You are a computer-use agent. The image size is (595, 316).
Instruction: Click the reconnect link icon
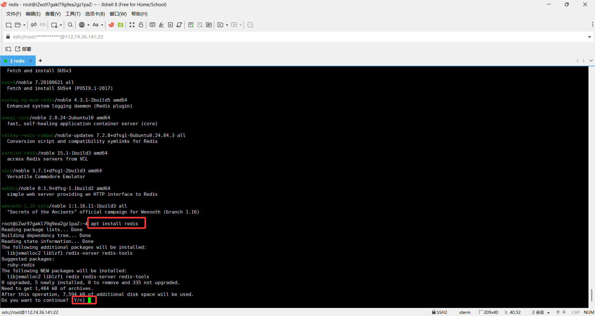pyautogui.click(x=43, y=25)
